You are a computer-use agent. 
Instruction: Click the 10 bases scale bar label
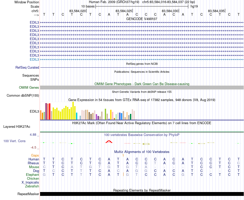point(88,6)
